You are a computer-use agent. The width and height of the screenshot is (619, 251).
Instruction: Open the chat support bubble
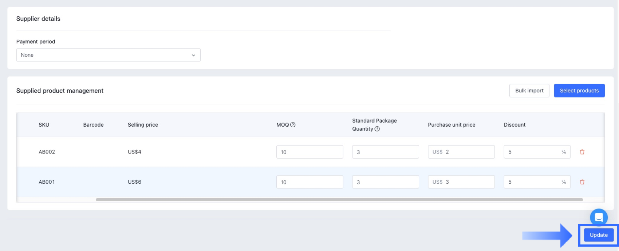[599, 218]
